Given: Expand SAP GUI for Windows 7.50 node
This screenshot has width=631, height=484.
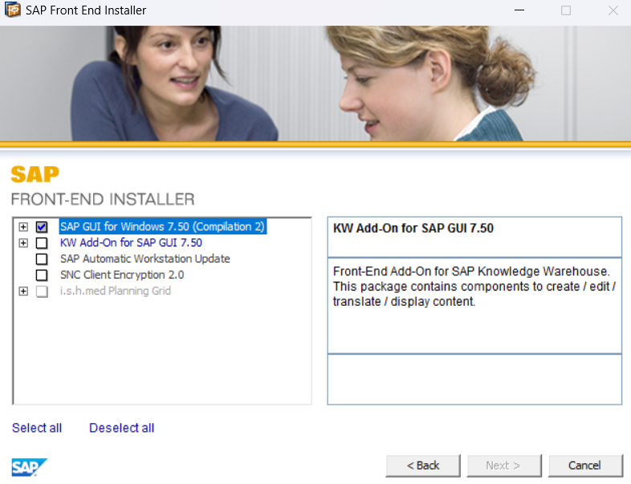Looking at the screenshot, I should (x=23, y=227).
